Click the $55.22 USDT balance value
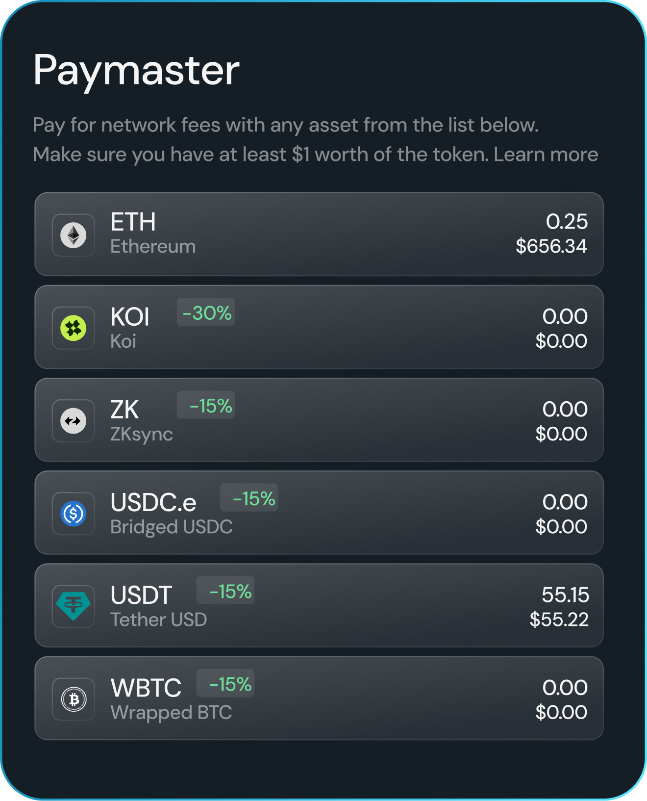 pyautogui.click(x=558, y=620)
